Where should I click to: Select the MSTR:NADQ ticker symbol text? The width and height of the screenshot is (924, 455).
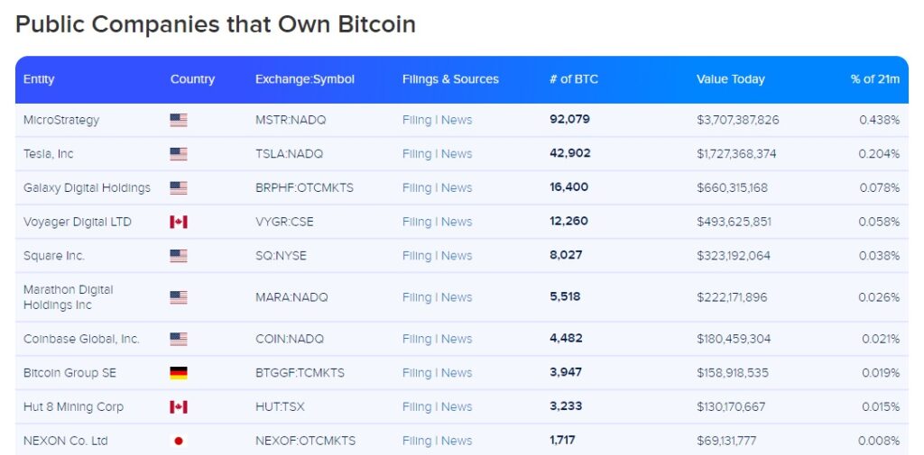tap(291, 120)
